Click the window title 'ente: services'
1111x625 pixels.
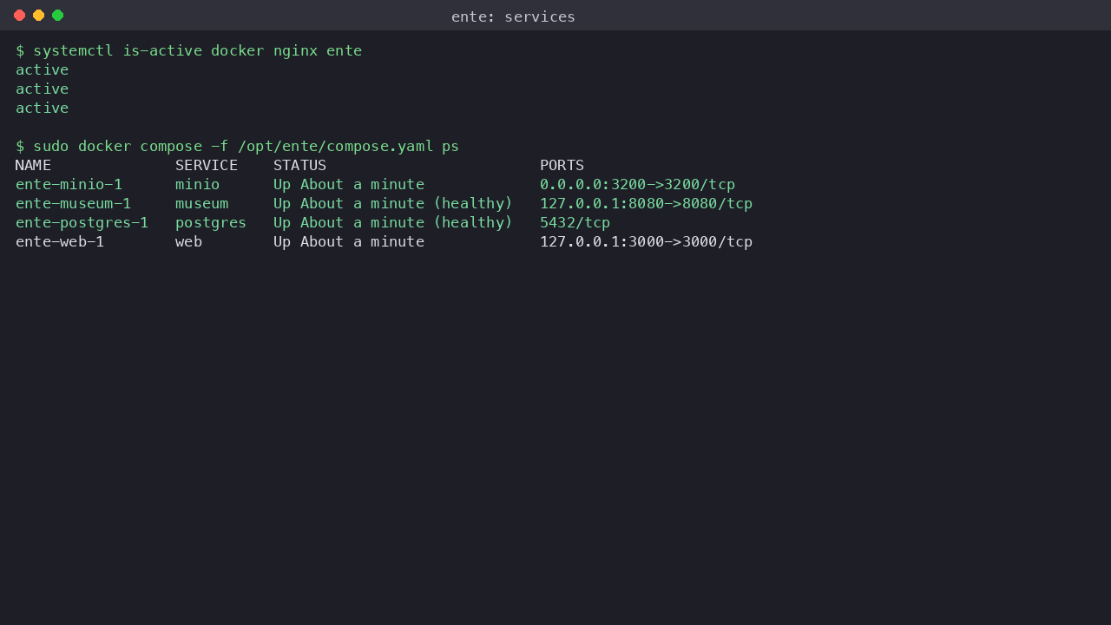point(513,16)
